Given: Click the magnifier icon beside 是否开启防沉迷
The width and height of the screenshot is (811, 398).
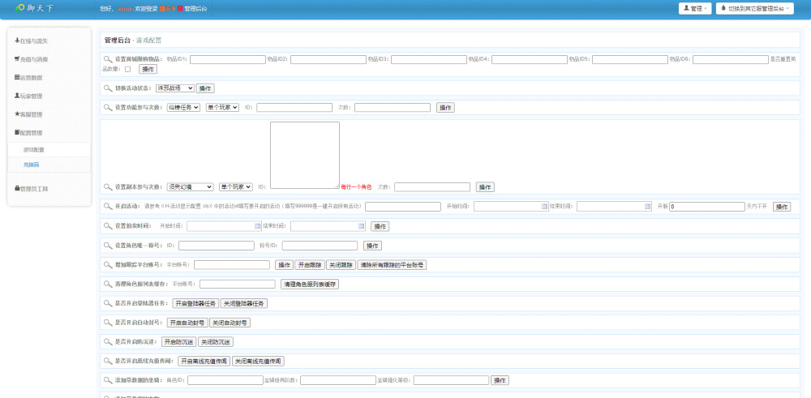Looking at the screenshot, I should [x=108, y=341].
